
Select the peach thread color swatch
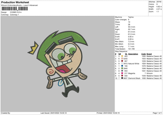[x=122, y=58]
